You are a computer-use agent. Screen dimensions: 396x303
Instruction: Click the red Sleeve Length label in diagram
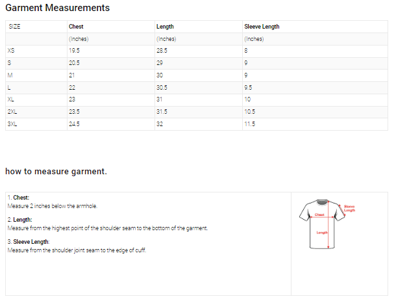point(349,208)
